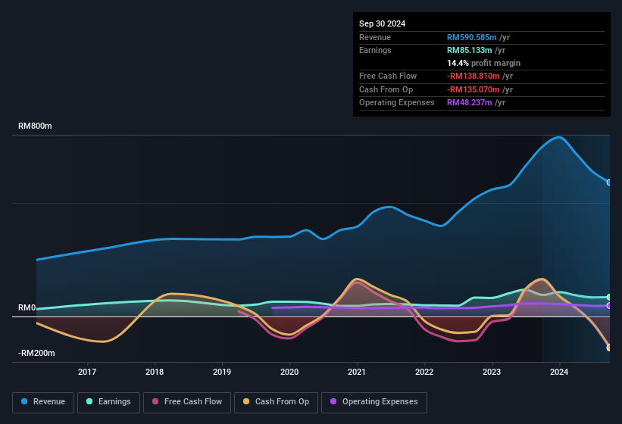Click the 2017 x-axis label
Viewport: 622px width, 424px height.
click(x=87, y=372)
